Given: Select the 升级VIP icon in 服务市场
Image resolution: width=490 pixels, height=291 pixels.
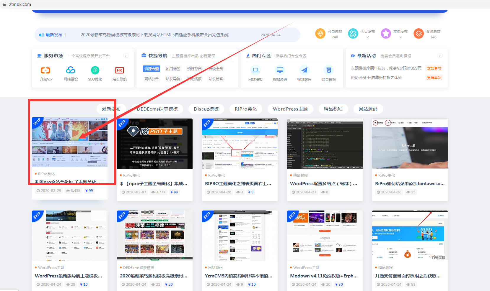Looking at the screenshot, I should pos(46,71).
